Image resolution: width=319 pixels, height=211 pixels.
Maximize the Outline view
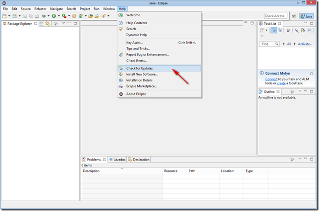coord(312,91)
